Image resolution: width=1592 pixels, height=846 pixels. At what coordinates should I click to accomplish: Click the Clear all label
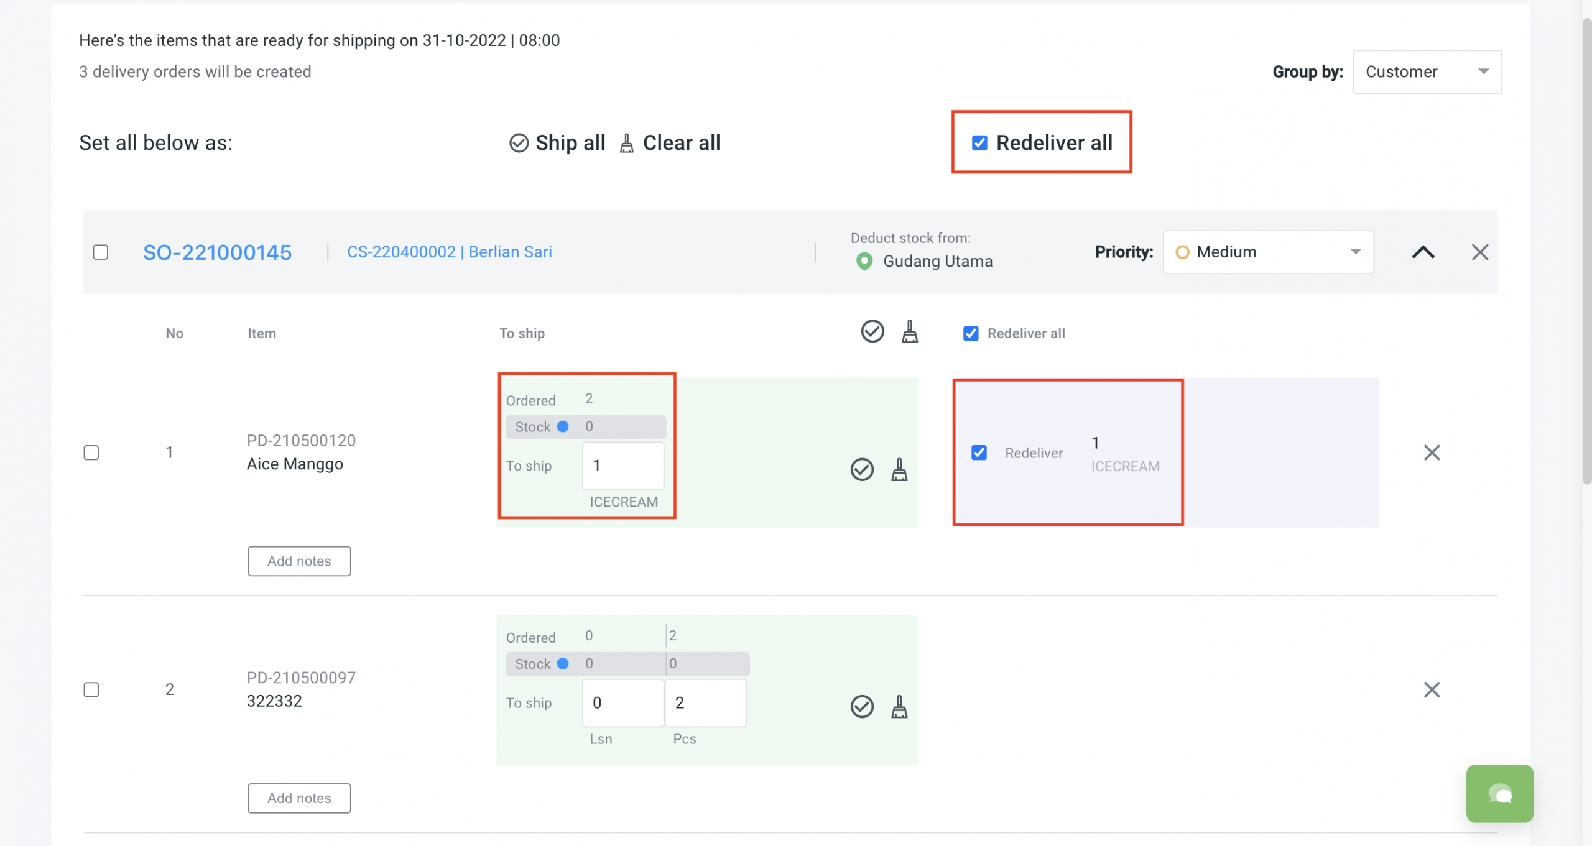(x=682, y=143)
